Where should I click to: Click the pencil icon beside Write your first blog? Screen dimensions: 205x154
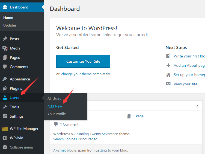point(168,56)
